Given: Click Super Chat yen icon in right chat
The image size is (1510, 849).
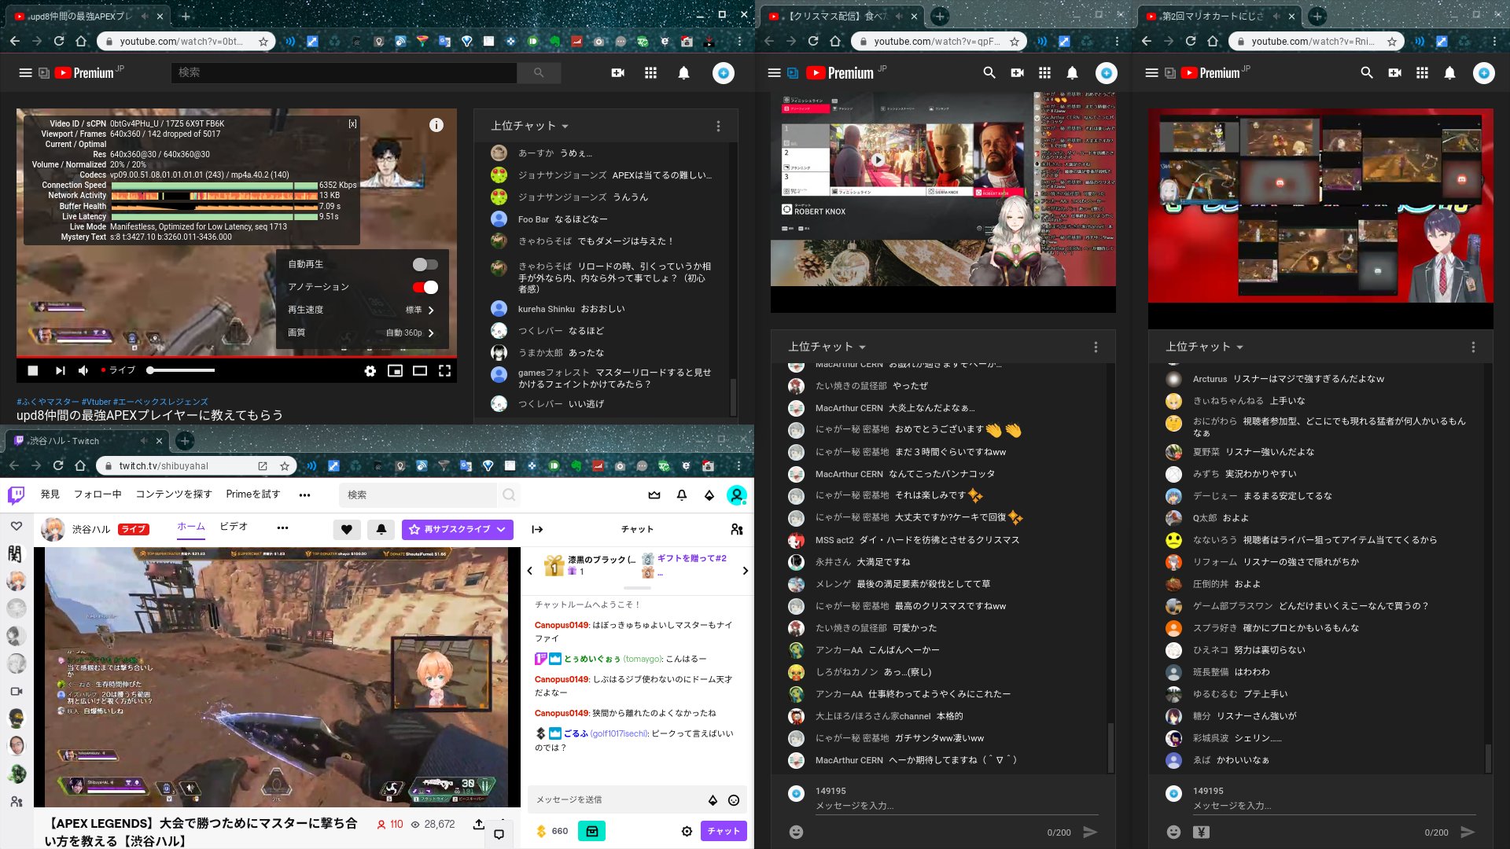Looking at the screenshot, I should (1201, 832).
